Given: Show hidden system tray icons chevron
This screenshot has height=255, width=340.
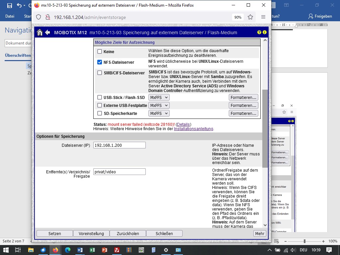Looking at the screenshot, I should pyautogui.click(x=269, y=250).
